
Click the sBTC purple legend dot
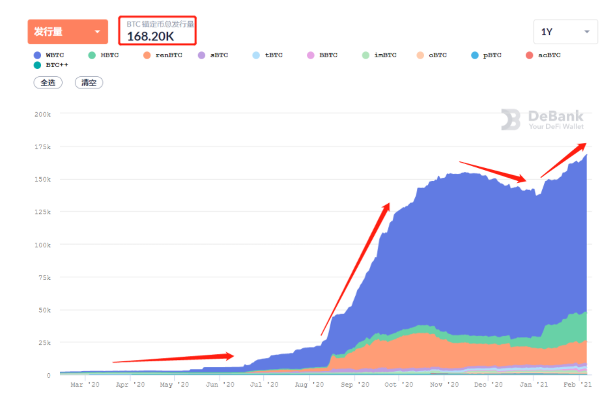[x=201, y=55]
